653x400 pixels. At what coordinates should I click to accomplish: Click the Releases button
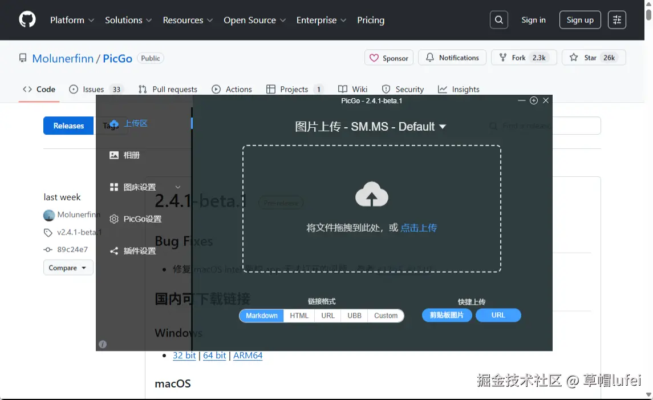pyautogui.click(x=68, y=126)
